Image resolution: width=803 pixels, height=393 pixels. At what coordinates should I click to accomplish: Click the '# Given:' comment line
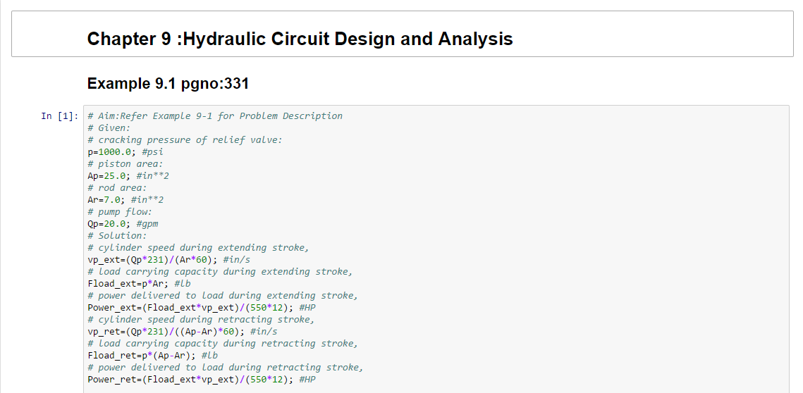click(109, 128)
